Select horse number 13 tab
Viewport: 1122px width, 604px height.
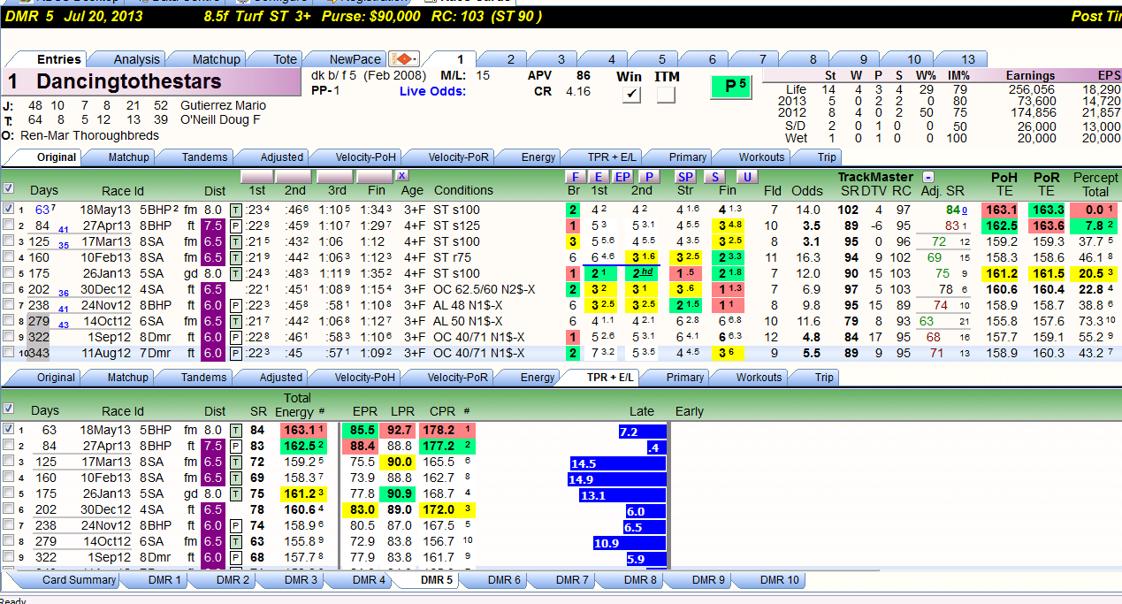(x=968, y=59)
